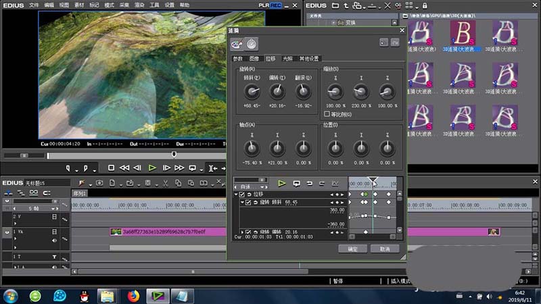Open the 文件 menu in EDIUS
The height and width of the screenshot is (304, 541).
[34, 4]
